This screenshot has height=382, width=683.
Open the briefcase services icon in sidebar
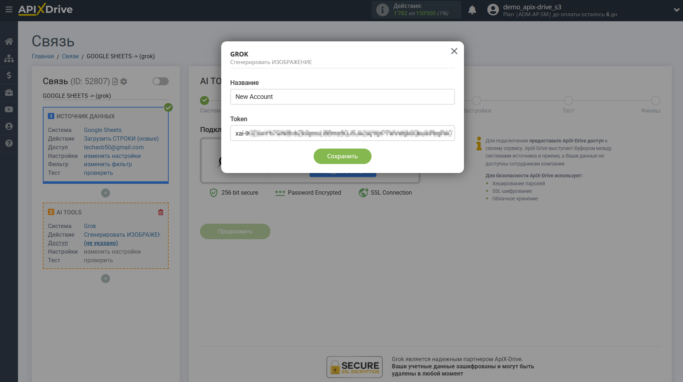click(9, 92)
